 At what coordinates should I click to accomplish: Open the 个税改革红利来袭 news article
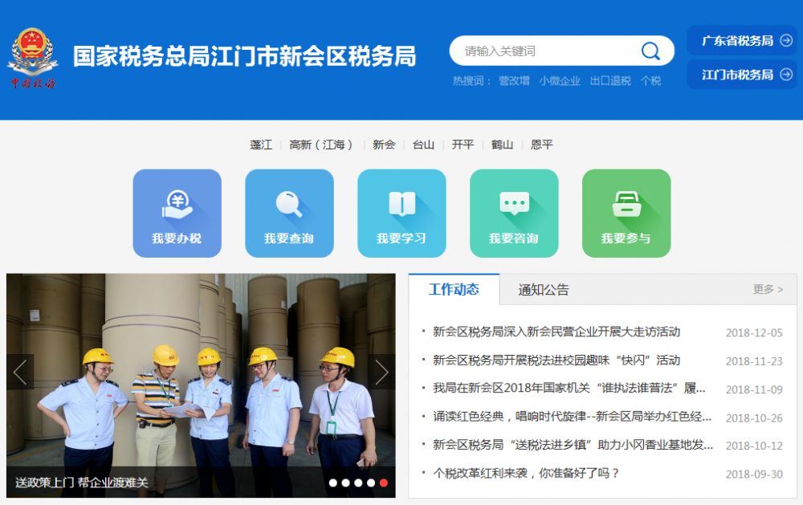[x=526, y=473]
